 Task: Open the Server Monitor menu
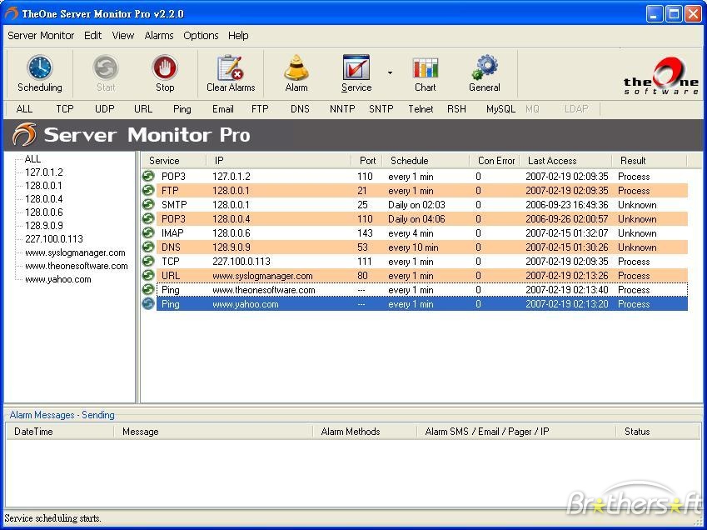click(41, 36)
